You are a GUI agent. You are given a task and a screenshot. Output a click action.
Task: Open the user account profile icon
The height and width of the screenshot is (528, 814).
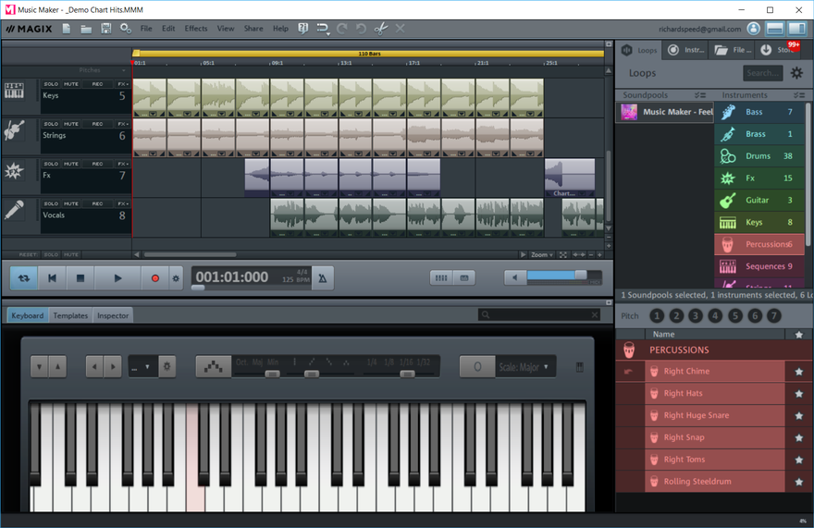click(754, 29)
